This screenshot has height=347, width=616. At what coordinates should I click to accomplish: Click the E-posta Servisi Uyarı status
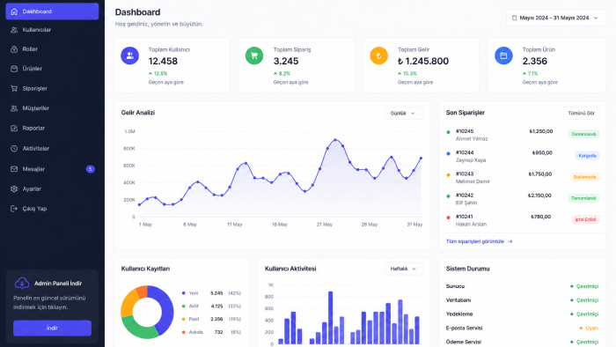pyautogui.click(x=589, y=328)
